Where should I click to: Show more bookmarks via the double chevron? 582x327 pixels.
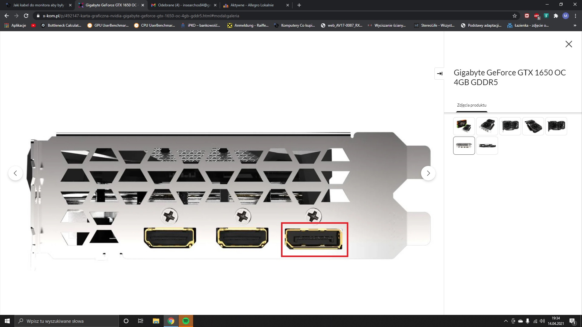575,25
